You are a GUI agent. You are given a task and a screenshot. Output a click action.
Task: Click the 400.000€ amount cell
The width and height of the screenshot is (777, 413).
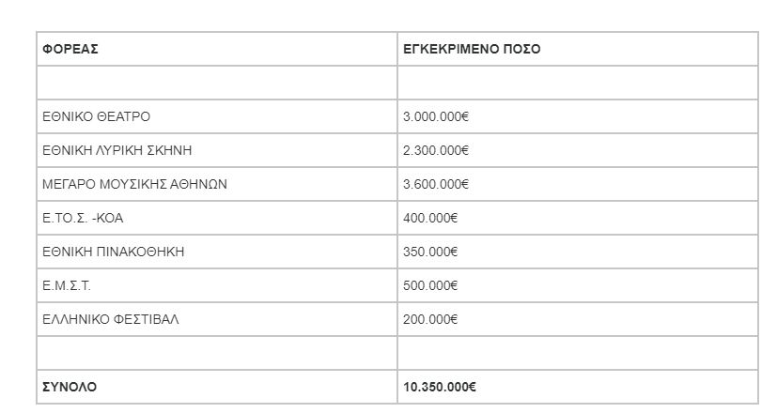tap(430, 219)
